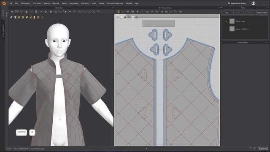
Task: Click the Add button in Fabric panel
Action: [x=227, y=13]
